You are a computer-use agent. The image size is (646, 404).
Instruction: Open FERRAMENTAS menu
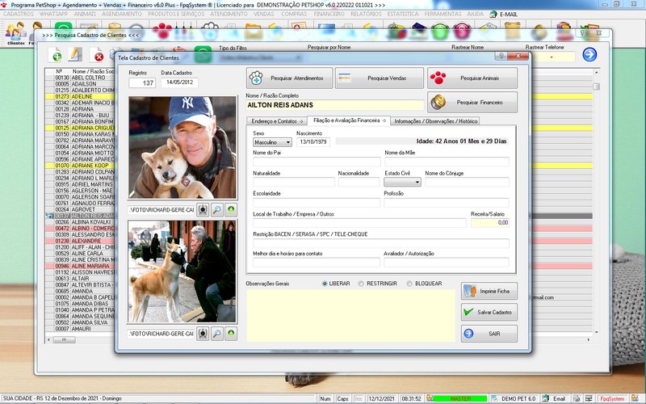(x=443, y=14)
